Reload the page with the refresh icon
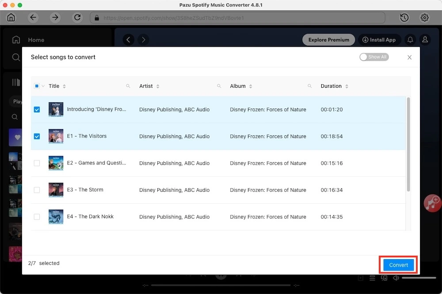 point(77,18)
